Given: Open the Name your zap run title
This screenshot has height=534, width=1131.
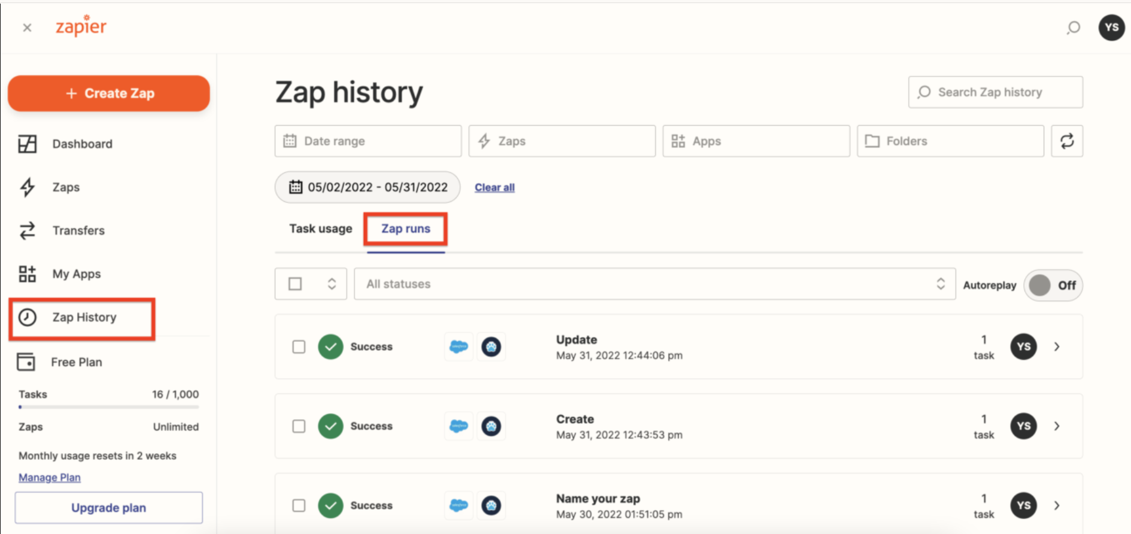Looking at the screenshot, I should pos(598,499).
